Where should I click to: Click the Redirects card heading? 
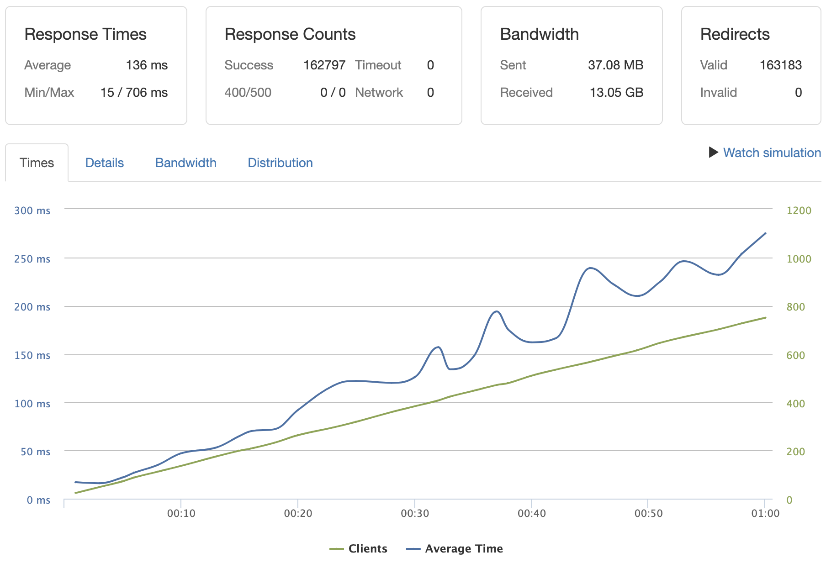coord(735,34)
